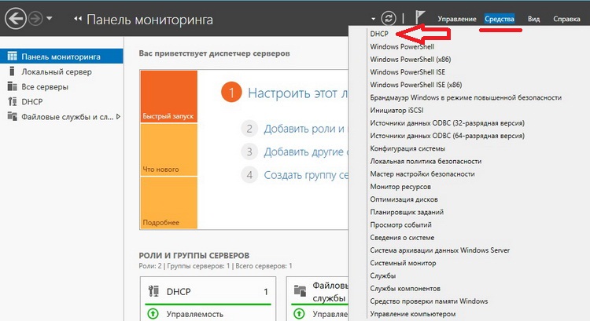Image resolution: width=590 pixels, height=321 pixels.
Task: Choose Планировщик заданий entry
Action: (x=407, y=212)
